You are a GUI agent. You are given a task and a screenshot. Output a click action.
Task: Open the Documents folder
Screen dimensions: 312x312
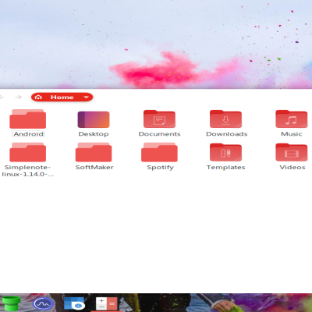tap(159, 119)
